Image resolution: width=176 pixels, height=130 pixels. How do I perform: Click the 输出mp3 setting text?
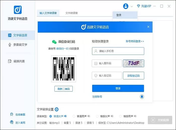click(x=55, y=123)
